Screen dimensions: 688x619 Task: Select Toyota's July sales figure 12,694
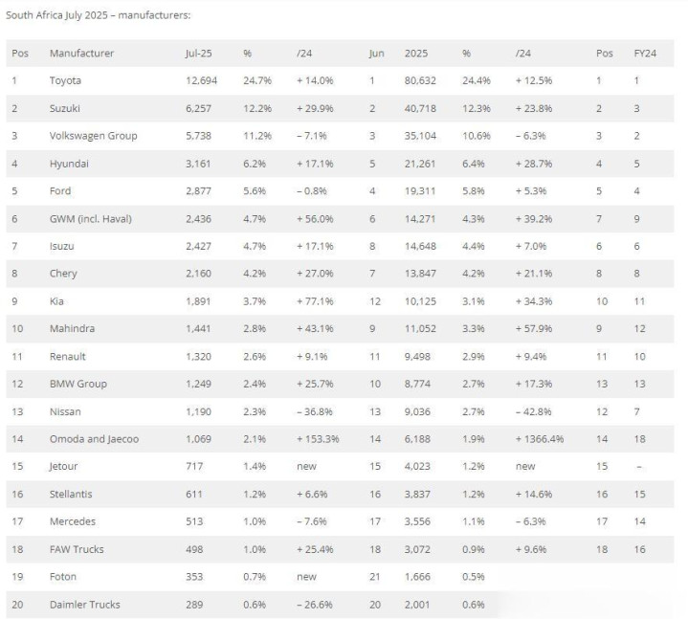[201, 80]
